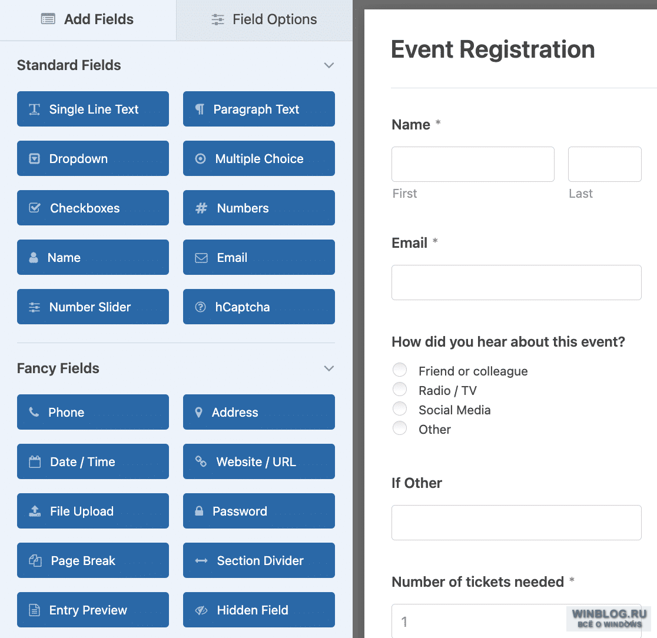The image size is (657, 638).
Task: Choose the Social Media radio button
Action: (400, 408)
